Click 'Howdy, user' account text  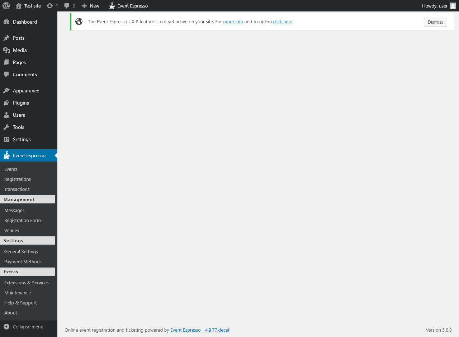[435, 6]
